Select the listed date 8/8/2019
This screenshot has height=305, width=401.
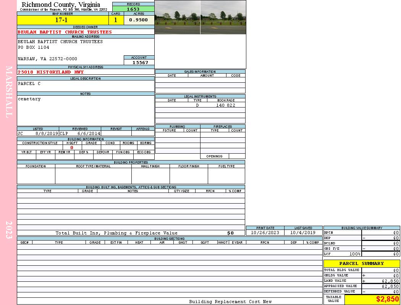[x=46, y=134]
